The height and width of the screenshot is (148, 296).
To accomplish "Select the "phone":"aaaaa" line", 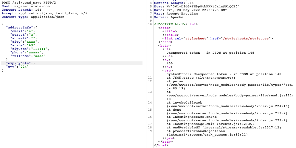I will [27, 52].
